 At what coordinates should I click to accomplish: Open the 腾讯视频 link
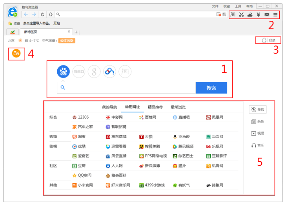click(183, 146)
